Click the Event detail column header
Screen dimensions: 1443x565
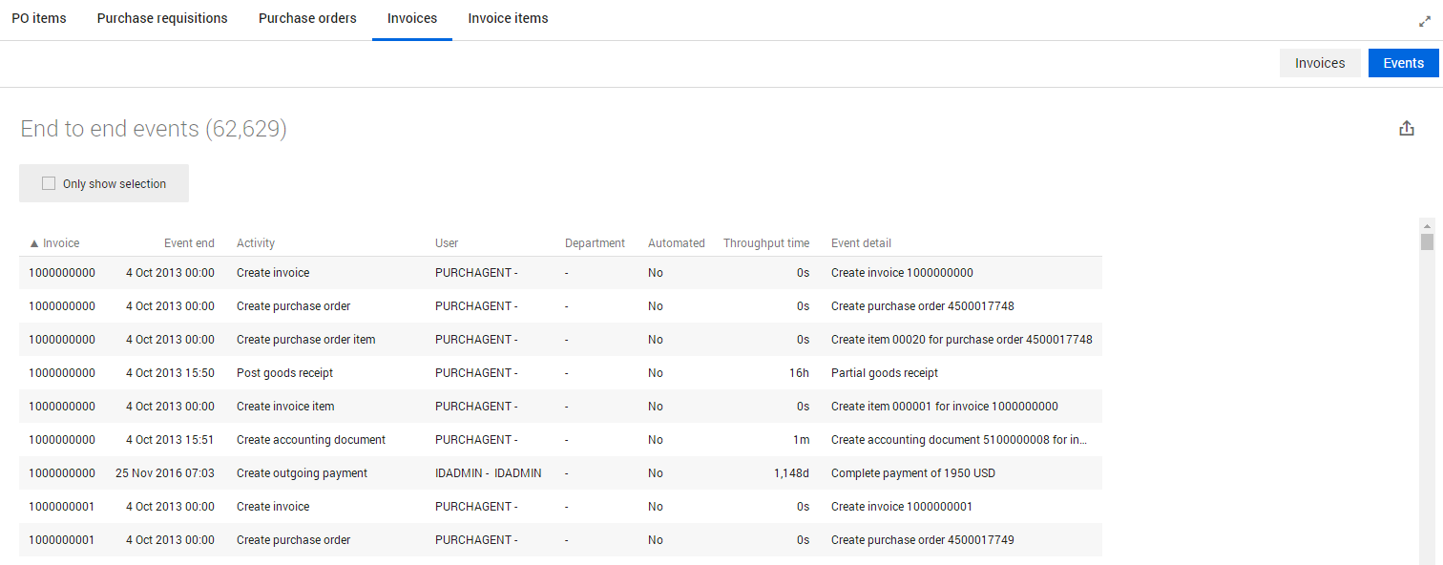[861, 243]
